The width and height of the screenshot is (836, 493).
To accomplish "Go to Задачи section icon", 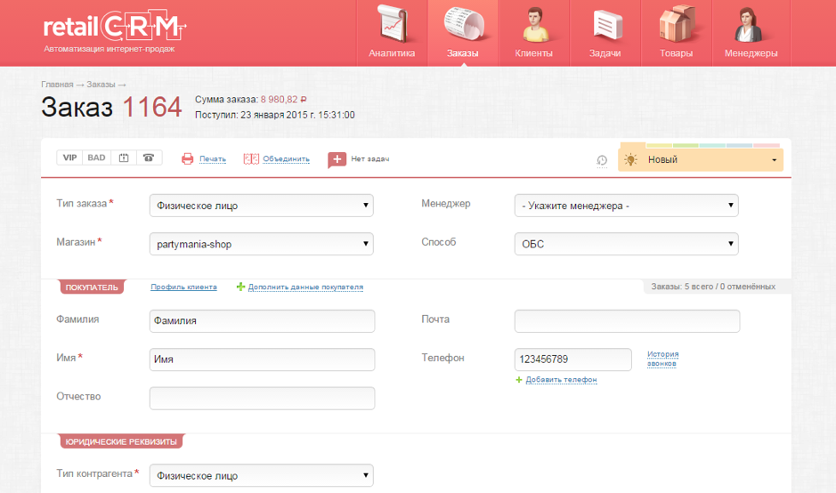I will coord(605,25).
